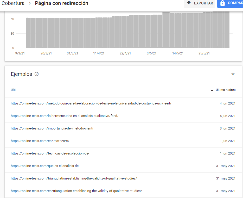Click the date in the que-es-el-analisis-de- row
Image resolution: width=243 pixels, height=198 pixels.
226,166
